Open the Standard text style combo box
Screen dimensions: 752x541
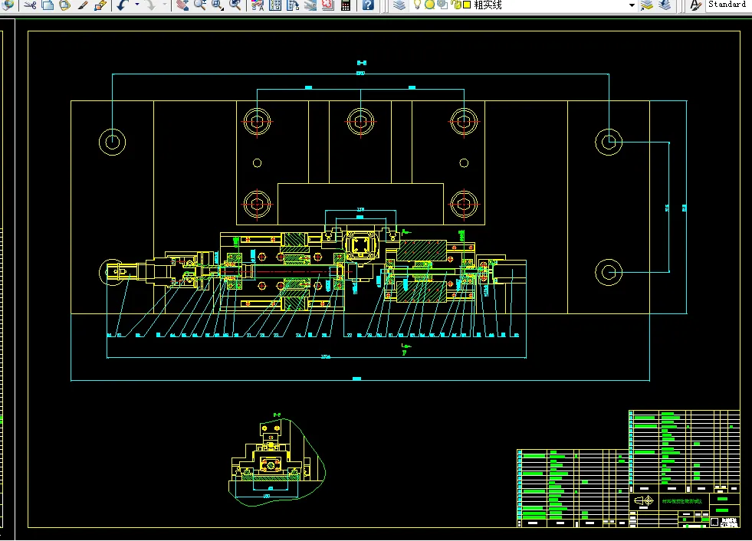(x=727, y=5)
